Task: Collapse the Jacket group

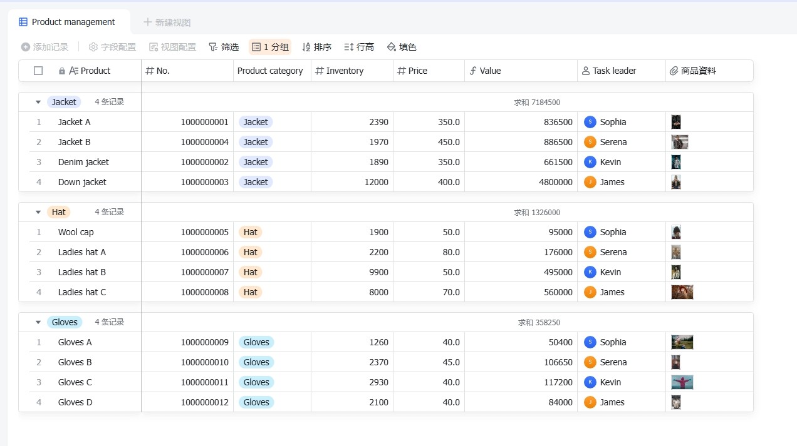Action: point(38,102)
